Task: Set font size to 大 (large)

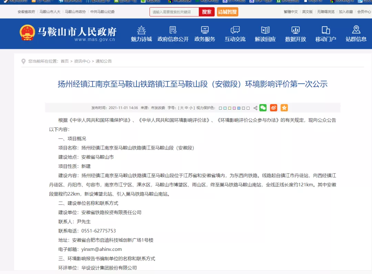Action: coord(182,108)
